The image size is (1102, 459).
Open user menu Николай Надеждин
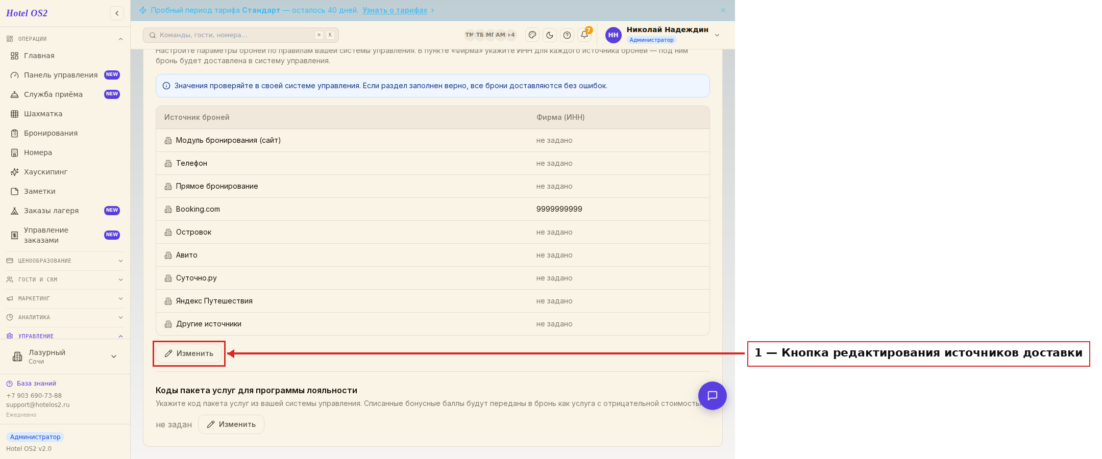(x=663, y=35)
